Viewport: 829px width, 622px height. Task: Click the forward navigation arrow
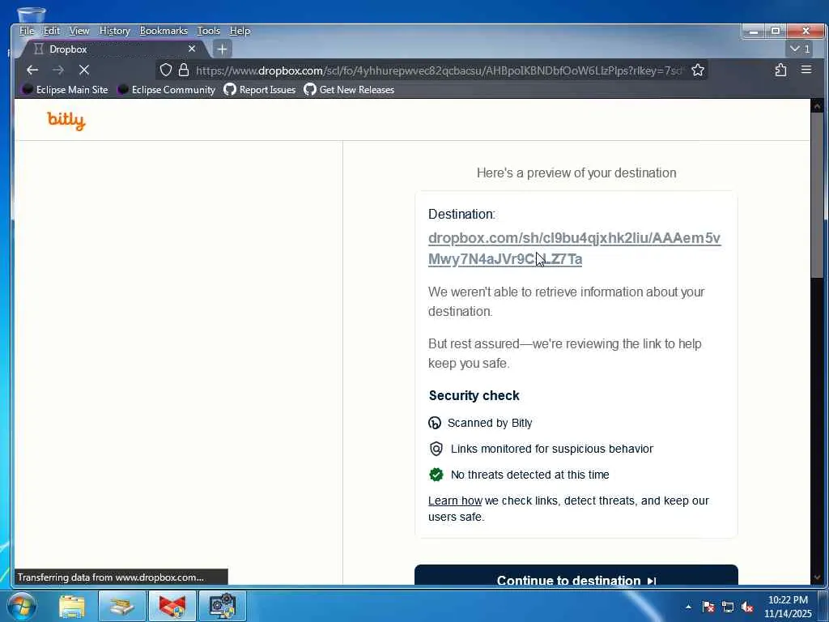point(58,70)
